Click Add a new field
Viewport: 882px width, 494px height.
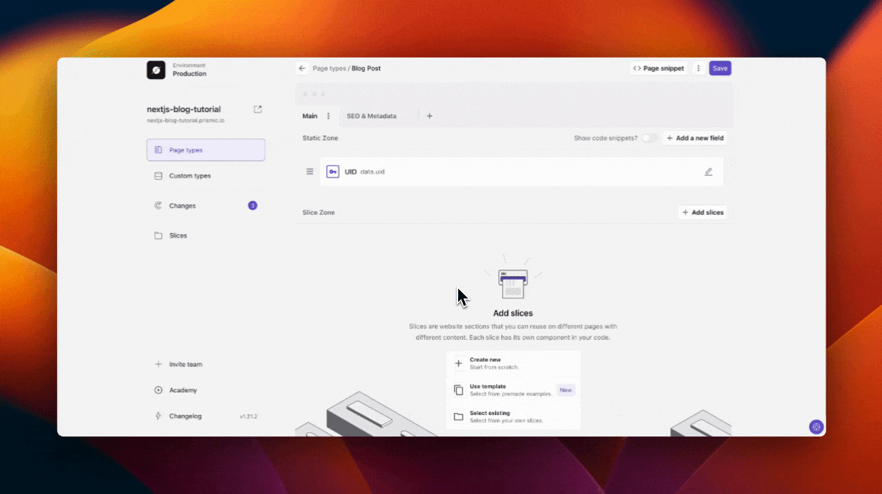695,137
